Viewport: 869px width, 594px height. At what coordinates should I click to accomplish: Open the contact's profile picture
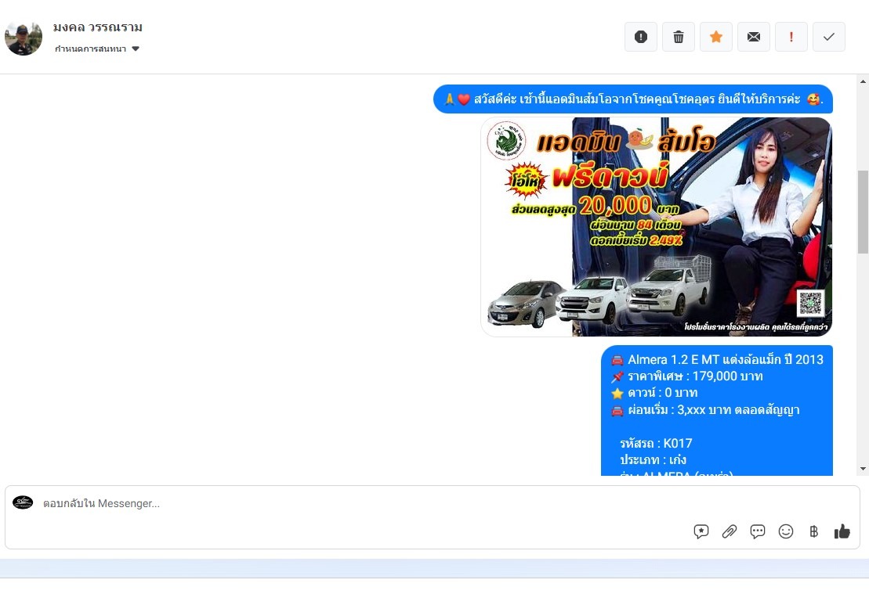(x=24, y=37)
